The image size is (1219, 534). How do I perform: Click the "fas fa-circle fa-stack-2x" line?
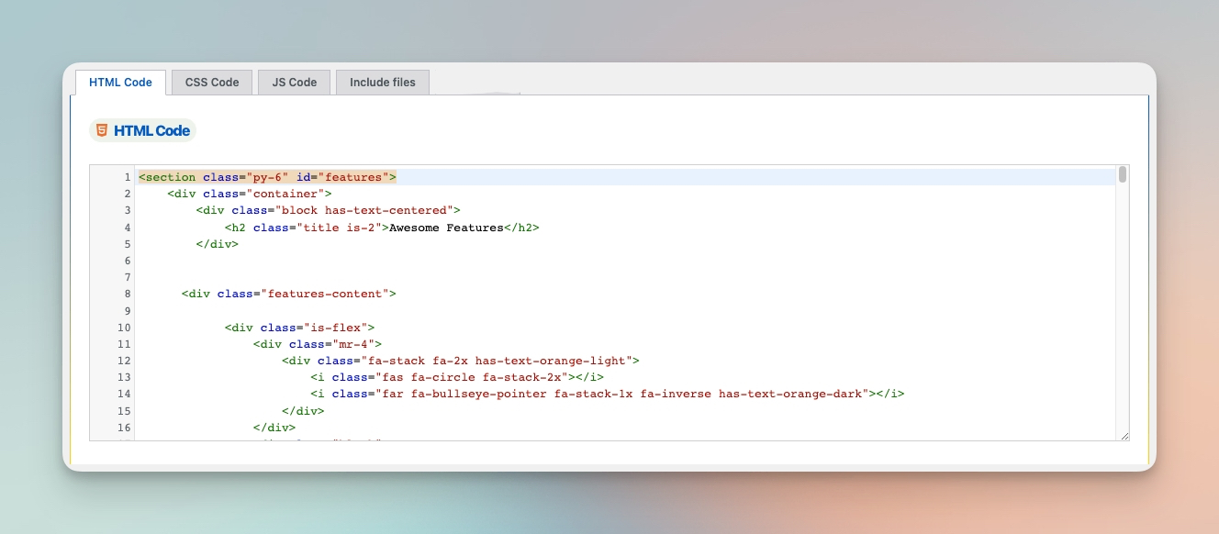click(456, 377)
